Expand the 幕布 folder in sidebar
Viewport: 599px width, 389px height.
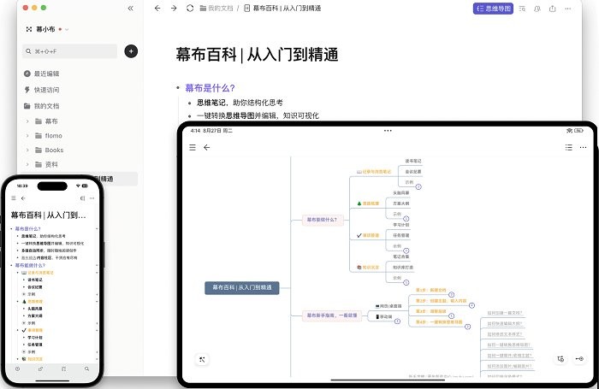pyautogui.click(x=27, y=121)
